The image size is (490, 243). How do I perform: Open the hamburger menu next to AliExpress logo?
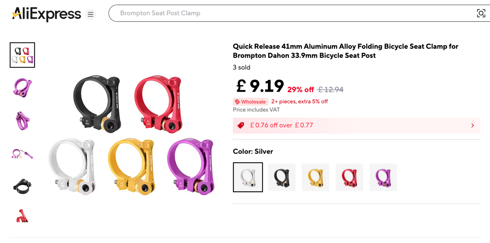pyautogui.click(x=91, y=15)
